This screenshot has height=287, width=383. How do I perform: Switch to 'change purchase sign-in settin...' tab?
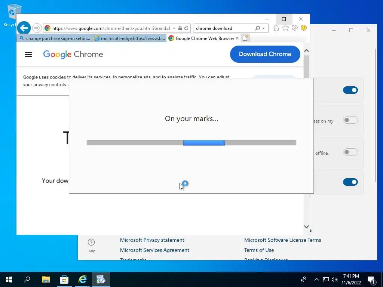55,38
